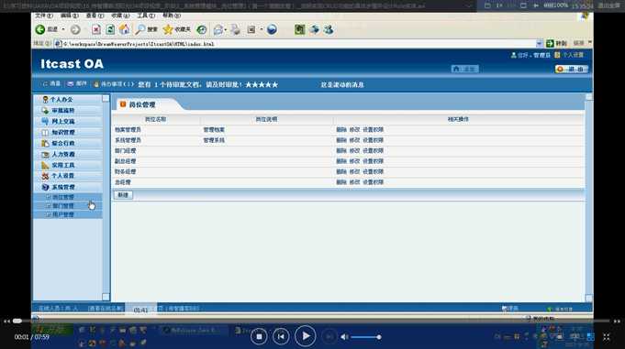Screen dimensions: 625x349
Task: Open the 待办事项 item in notice bar
Action: [x=114, y=84]
